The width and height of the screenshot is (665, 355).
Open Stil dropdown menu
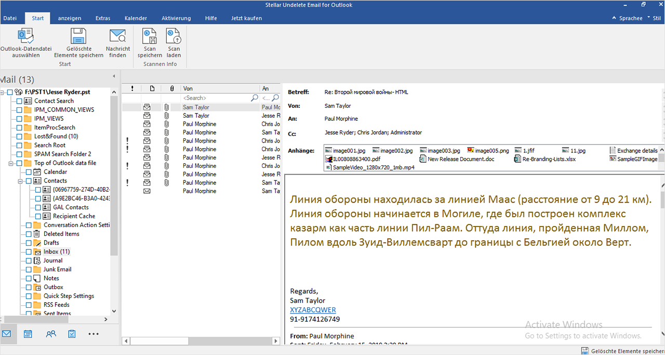pos(656,18)
